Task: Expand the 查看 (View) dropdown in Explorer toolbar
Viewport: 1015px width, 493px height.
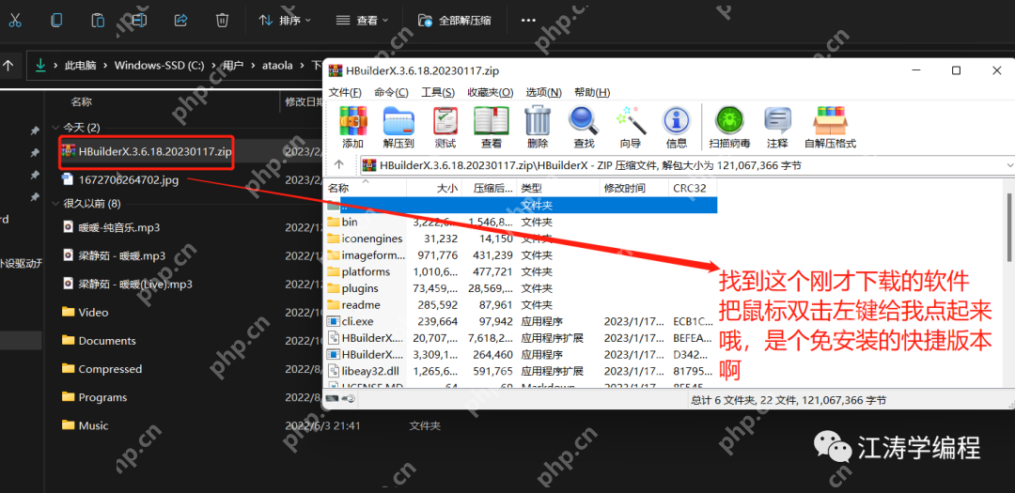Action: pos(361,20)
